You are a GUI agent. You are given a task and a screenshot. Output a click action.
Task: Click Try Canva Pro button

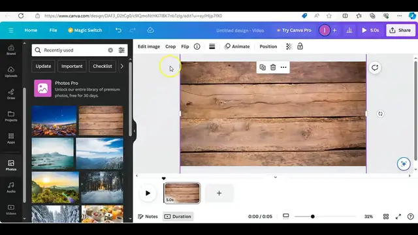(x=294, y=31)
